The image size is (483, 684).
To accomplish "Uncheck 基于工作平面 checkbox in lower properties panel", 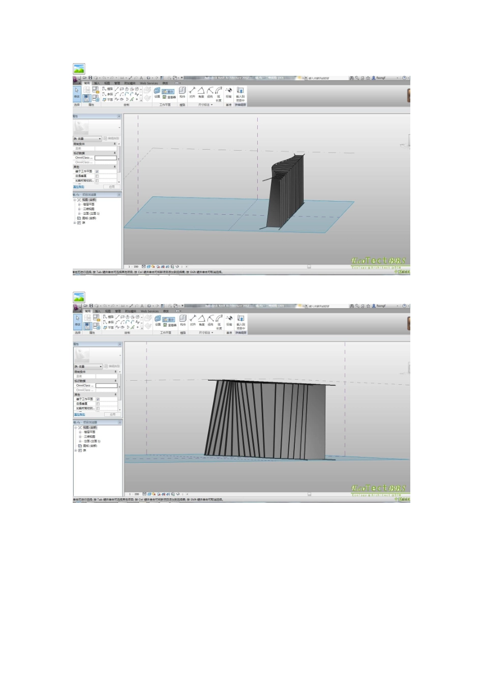I will point(98,399).
